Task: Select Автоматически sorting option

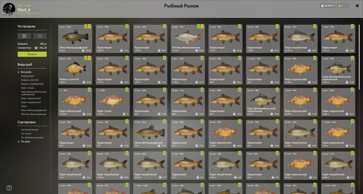Action: coord(29,129)
